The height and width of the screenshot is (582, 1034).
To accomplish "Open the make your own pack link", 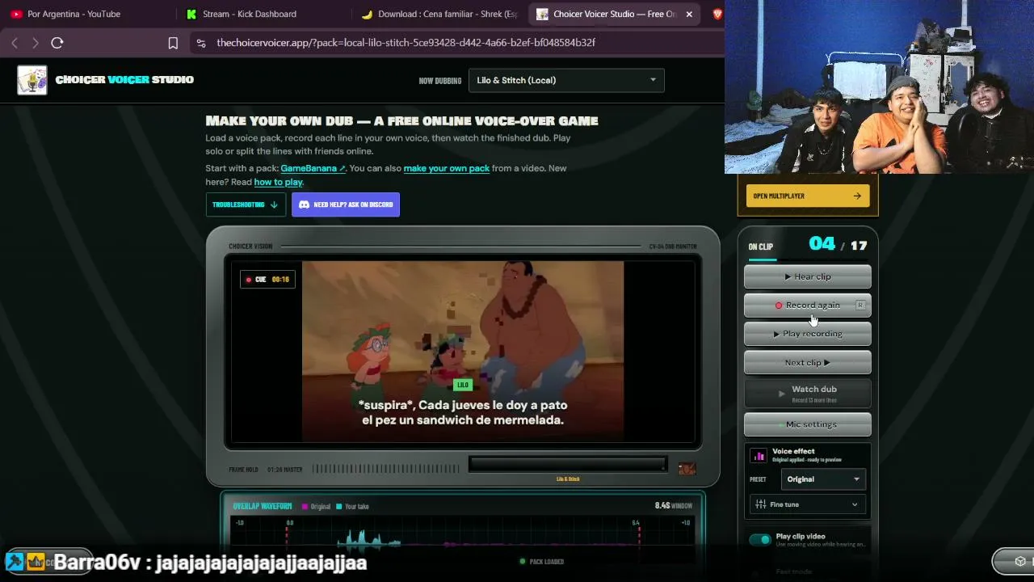I will (447, 168).
